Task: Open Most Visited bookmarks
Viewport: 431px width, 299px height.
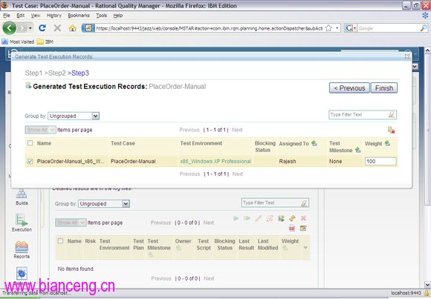Action: point(18,42)
